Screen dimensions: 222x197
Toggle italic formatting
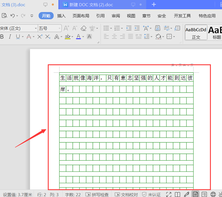10,37
